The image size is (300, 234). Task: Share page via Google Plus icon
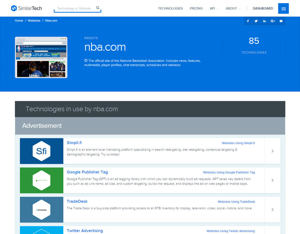click(x=272, y=21)
